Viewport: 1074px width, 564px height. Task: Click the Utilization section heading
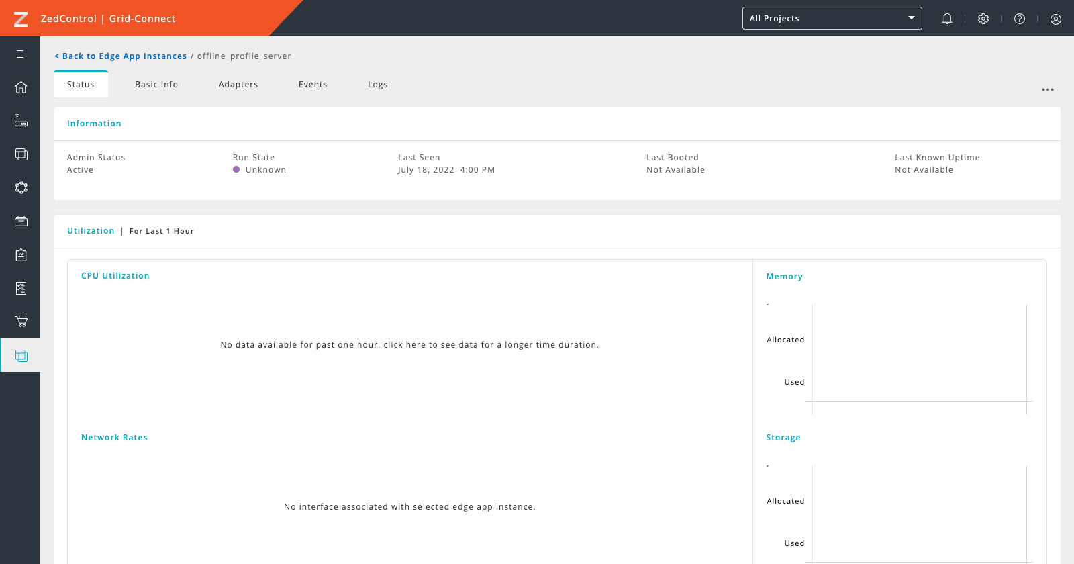point(91,231)
